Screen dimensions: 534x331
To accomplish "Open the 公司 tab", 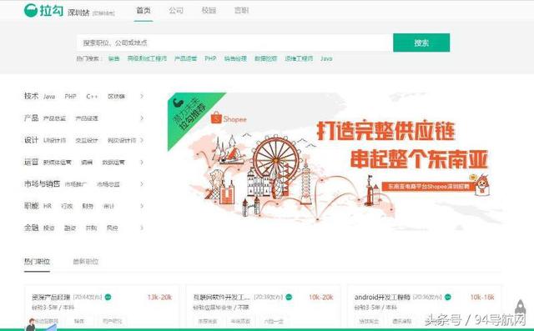I will point(176,11).
